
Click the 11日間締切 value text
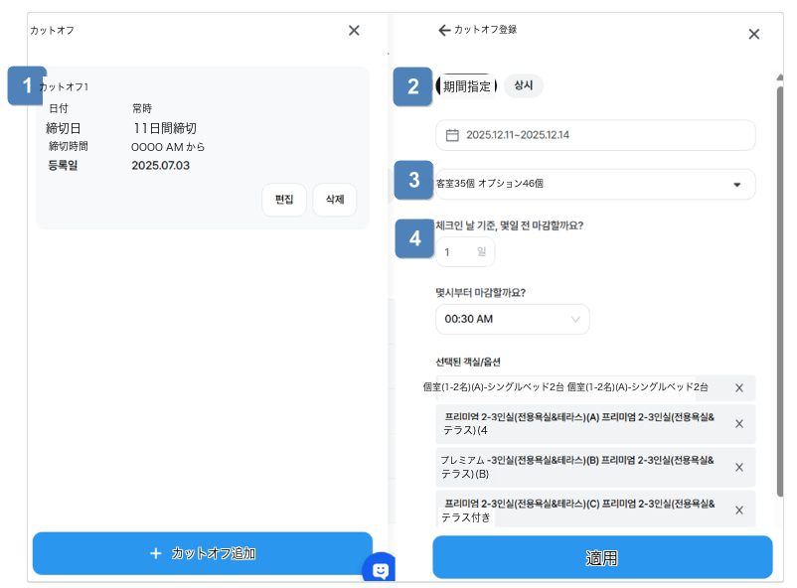coord(165,128)
